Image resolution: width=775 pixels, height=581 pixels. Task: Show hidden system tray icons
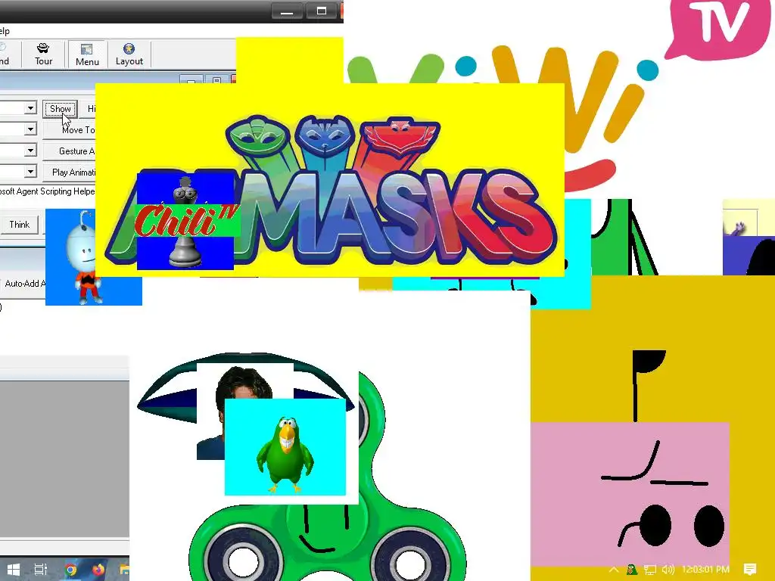tap(613, 570)
